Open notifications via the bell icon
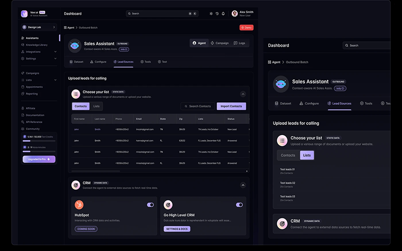The width and height of the screenshot is (402, 251). (223, 14)
